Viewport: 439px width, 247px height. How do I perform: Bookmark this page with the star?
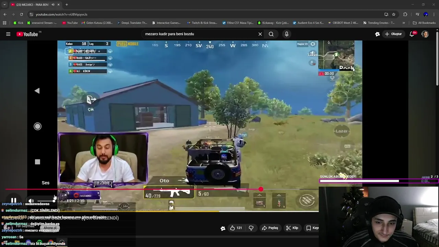pyautogui.click(x=394, y=14)
